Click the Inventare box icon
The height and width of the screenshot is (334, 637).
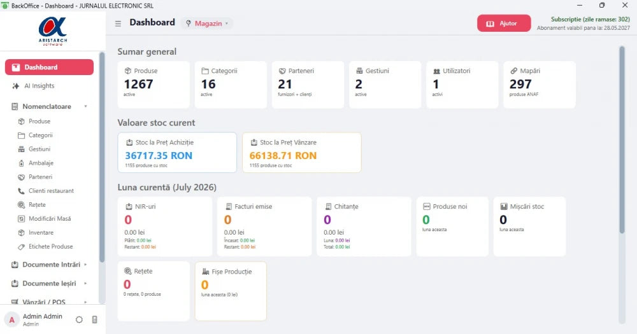(x=21, y=233)
